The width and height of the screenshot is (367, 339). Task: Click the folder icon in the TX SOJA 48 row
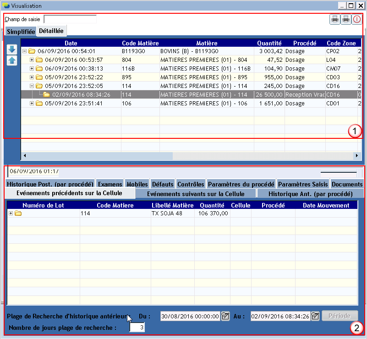point(18,213)
